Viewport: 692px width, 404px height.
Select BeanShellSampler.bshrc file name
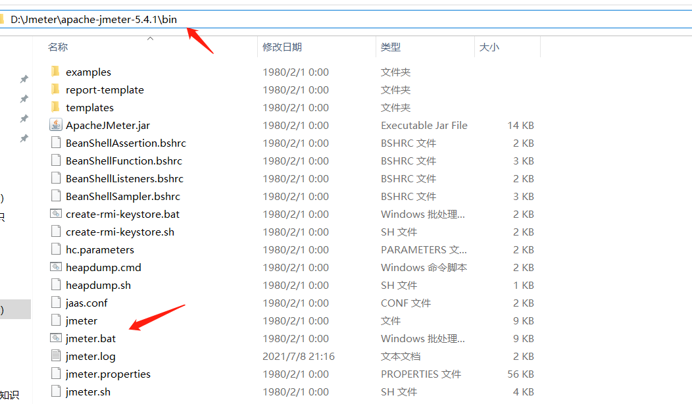coord(123,196)
